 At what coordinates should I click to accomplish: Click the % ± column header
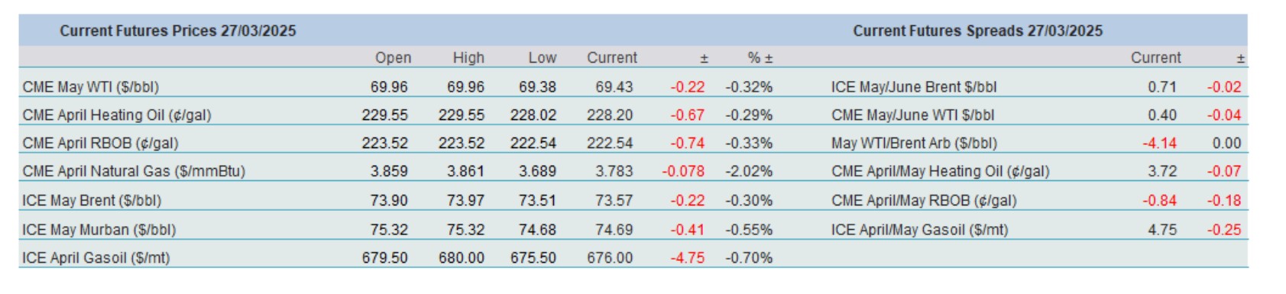coord(760,58)
